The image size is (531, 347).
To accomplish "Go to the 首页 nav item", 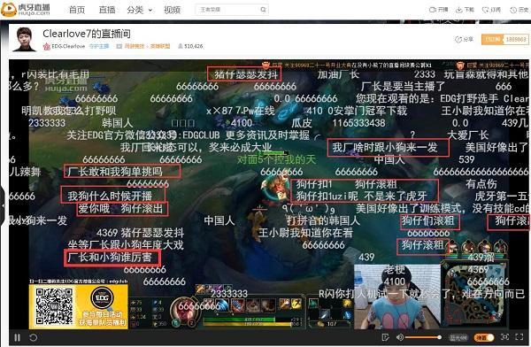I will point(77,10).
